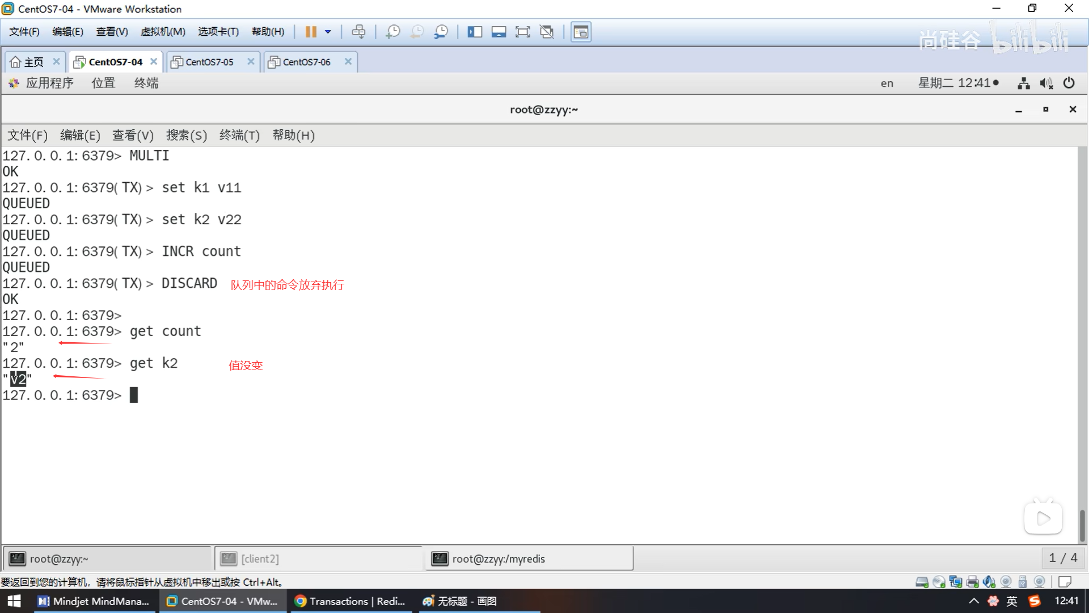Click the volume icon in GNOME panel
The width and height of the screenshot is (1089, 613).
click(x=1046, y=83)
